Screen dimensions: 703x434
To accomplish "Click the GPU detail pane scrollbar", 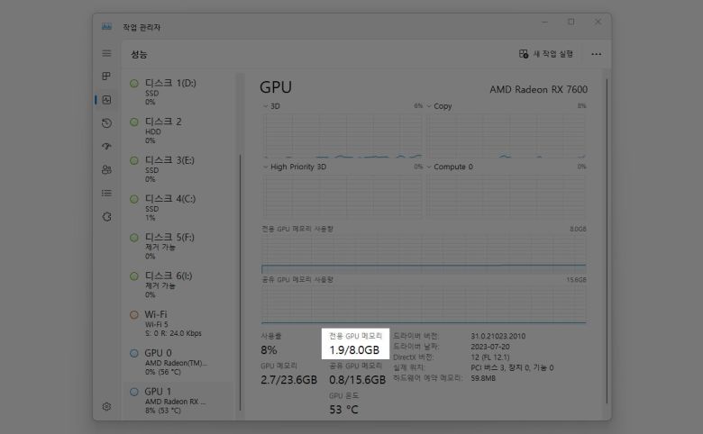I will tap(607, 242).
